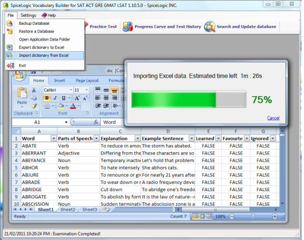This screenshot has height=240, width=304.
Task: Click the red Font Color button
Action: click(x=73, y=106)
